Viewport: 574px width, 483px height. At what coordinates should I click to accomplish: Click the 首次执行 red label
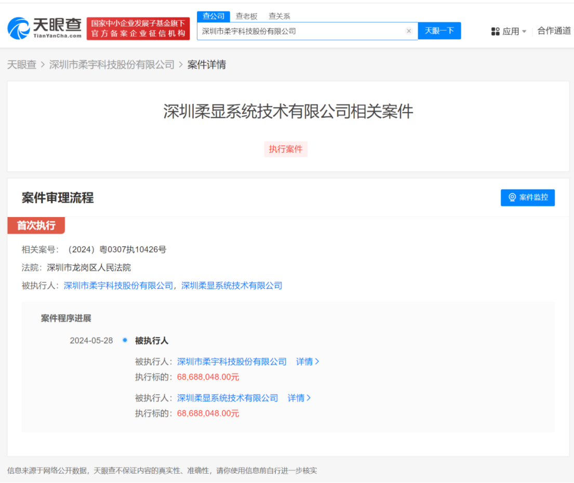click(35, 225)
